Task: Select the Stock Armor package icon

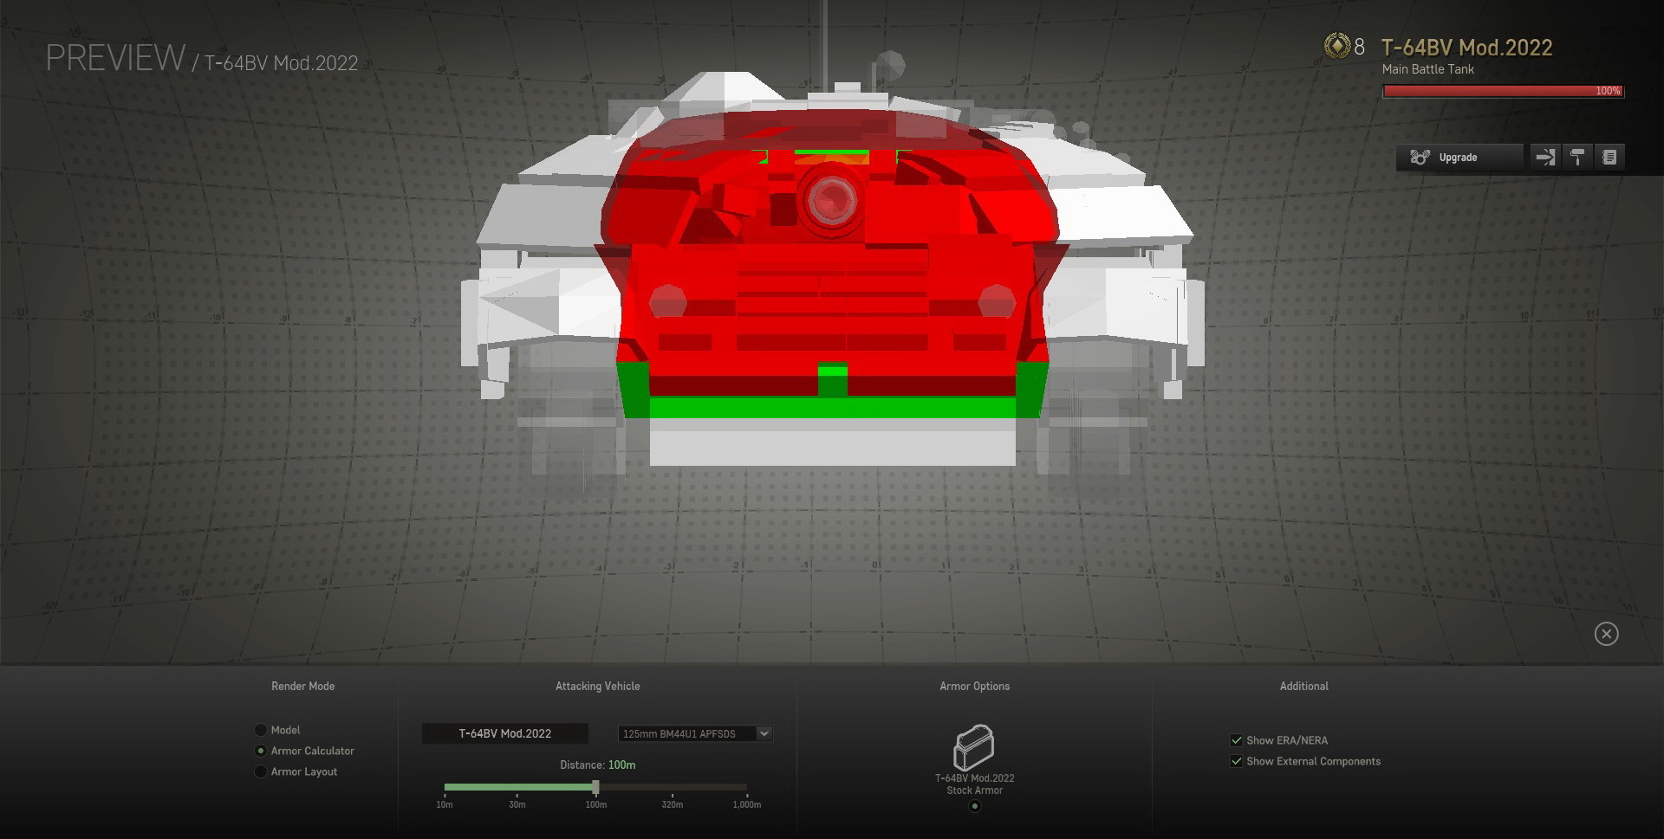Action: tap(974, 747)
